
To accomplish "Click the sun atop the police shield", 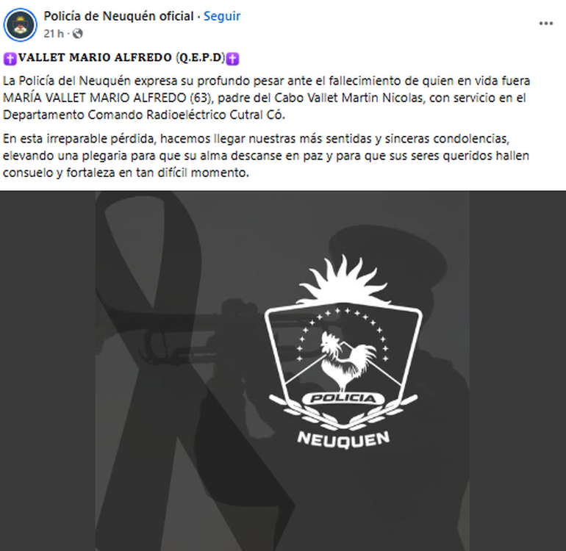I will pyautogui.click(x=342, y=280).
